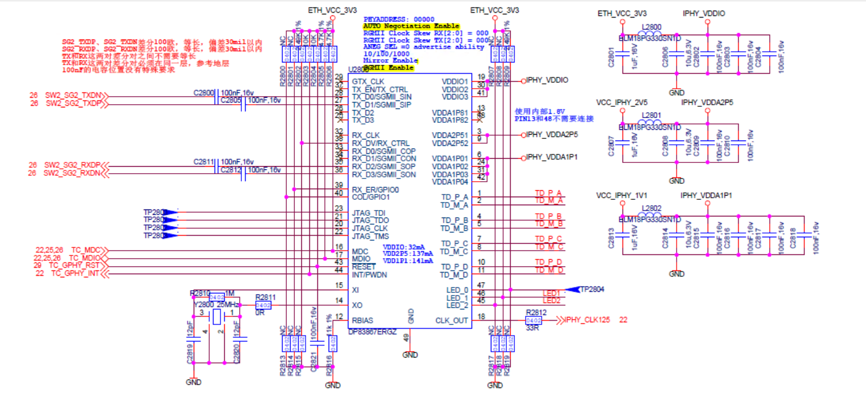Image resolution: width=866 pixels, height=397 pixels.
Task: Click the IPHY_CLK125 output label
Action: tap(588, 320)
